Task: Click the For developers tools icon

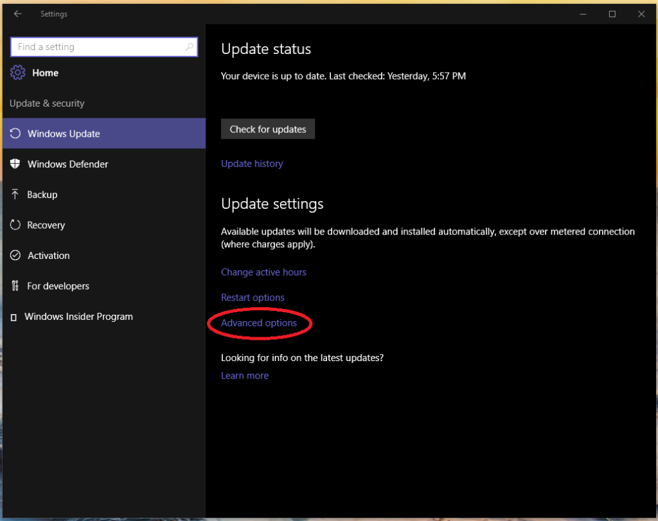Action: (15, 286)
